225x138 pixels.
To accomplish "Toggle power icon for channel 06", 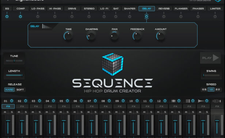I will [81, 101].
